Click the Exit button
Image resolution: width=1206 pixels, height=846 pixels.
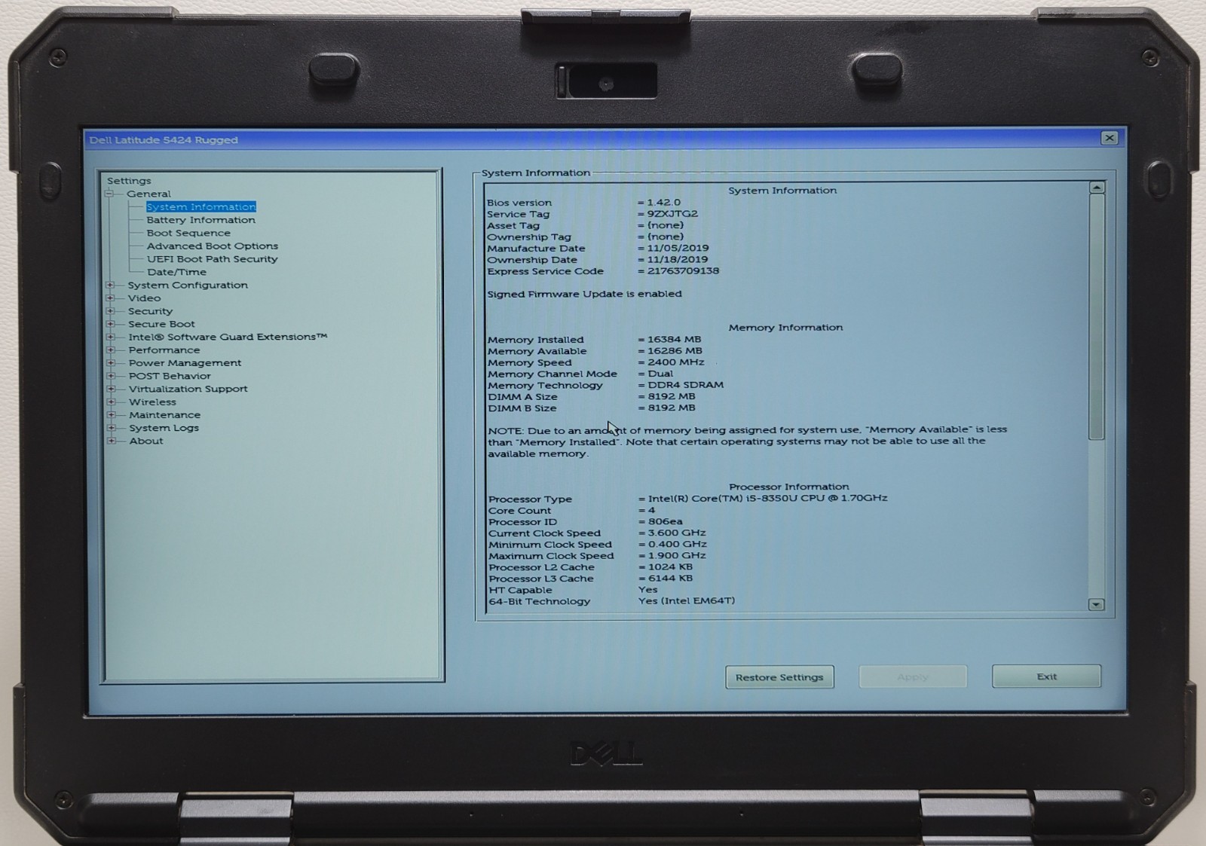click(1046, 676)
